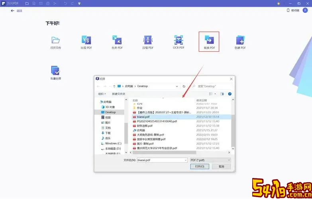
Task: Select 3D 对象 in the navigation tree
Action: [108, 107]
